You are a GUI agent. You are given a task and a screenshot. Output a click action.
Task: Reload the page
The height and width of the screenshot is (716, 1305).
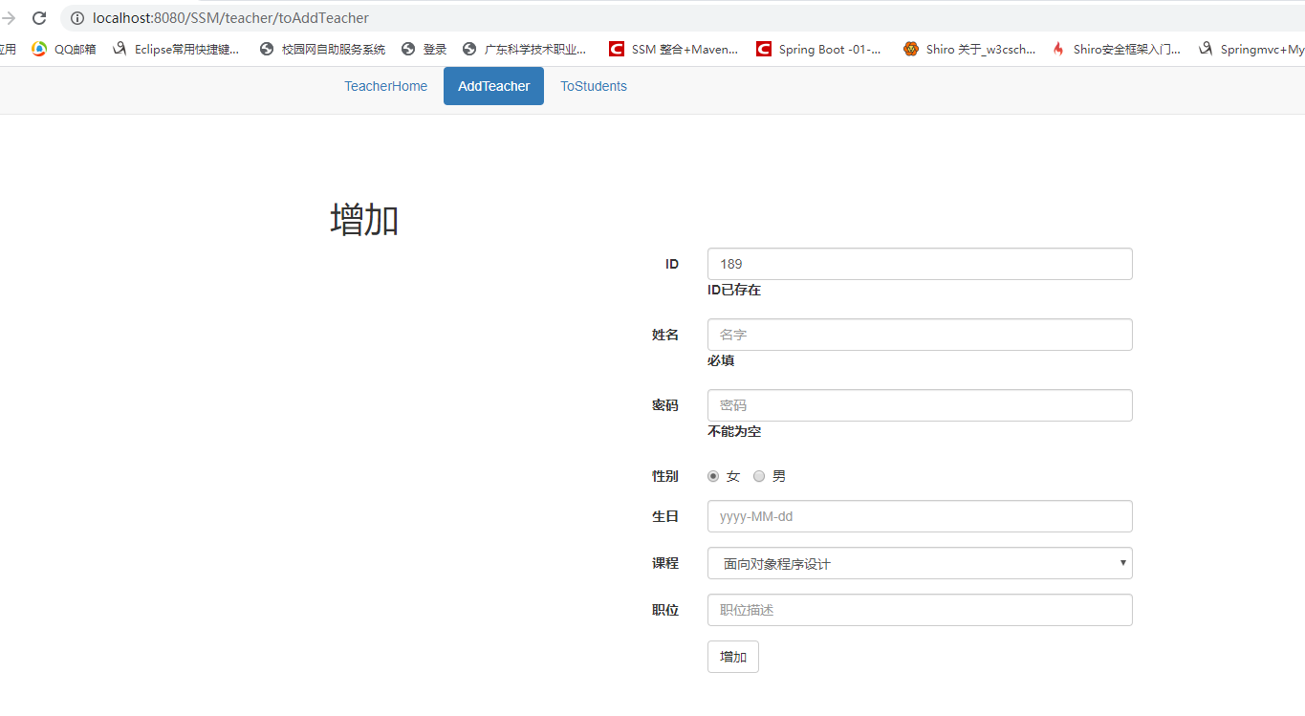38,17
